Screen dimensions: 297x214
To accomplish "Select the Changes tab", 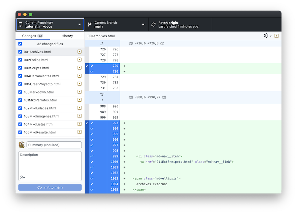I will click(32, 36).
